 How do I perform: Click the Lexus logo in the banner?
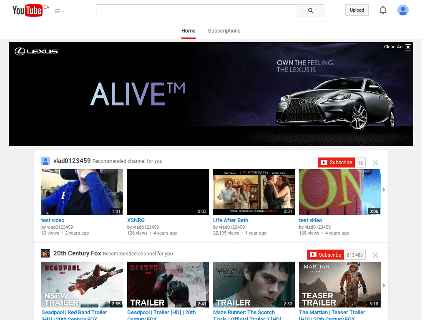[x=36, y=51]
